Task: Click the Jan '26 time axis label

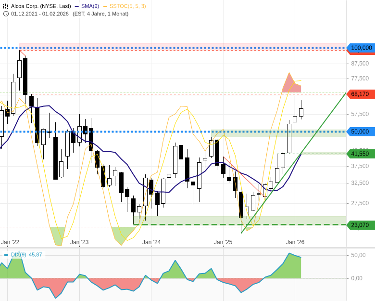Action: [x=295, y=242]
